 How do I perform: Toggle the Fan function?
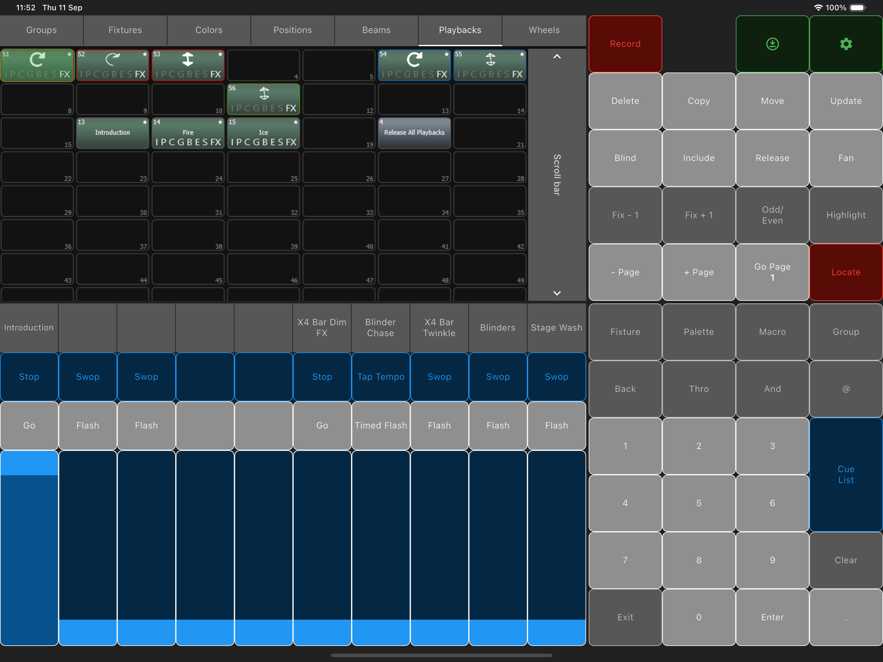coord(846,158)
